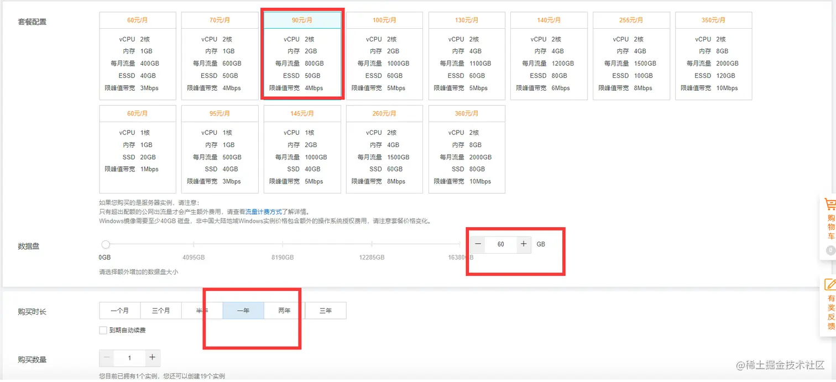Choose the 145元/月 plan card
This screenshot has height=382, width=836.
click(x=302, y=149)
